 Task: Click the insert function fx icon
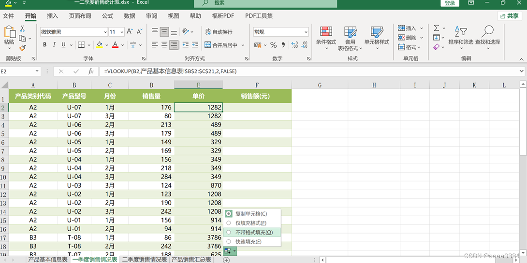[x=91, y=71]
